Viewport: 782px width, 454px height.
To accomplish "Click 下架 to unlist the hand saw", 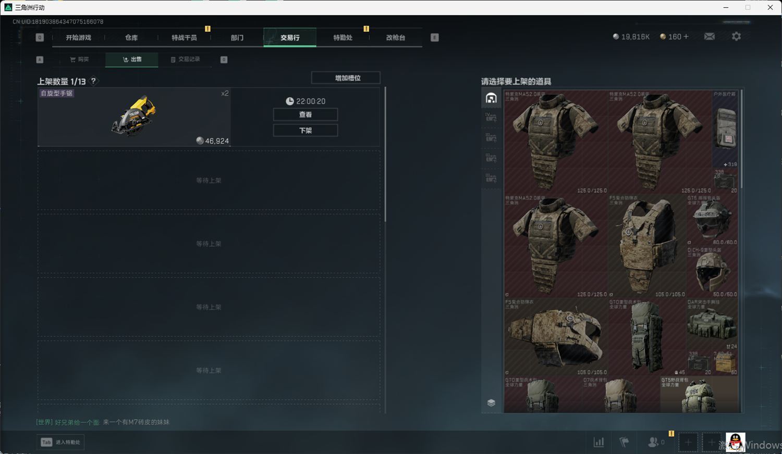I will 306,130.
